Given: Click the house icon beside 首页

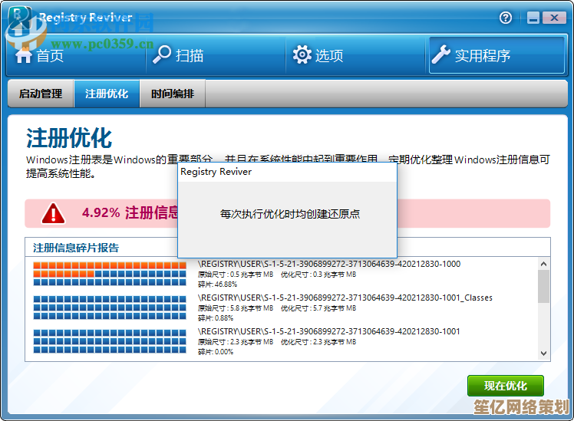Looking at the screenshot, I should (x=24, y=55).
